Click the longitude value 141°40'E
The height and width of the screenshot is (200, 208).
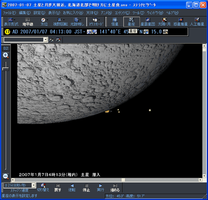(x=110, y=32)
